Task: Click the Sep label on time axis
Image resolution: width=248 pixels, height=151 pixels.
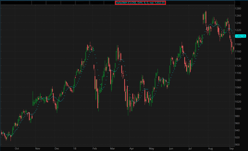Action: [231, 148]
